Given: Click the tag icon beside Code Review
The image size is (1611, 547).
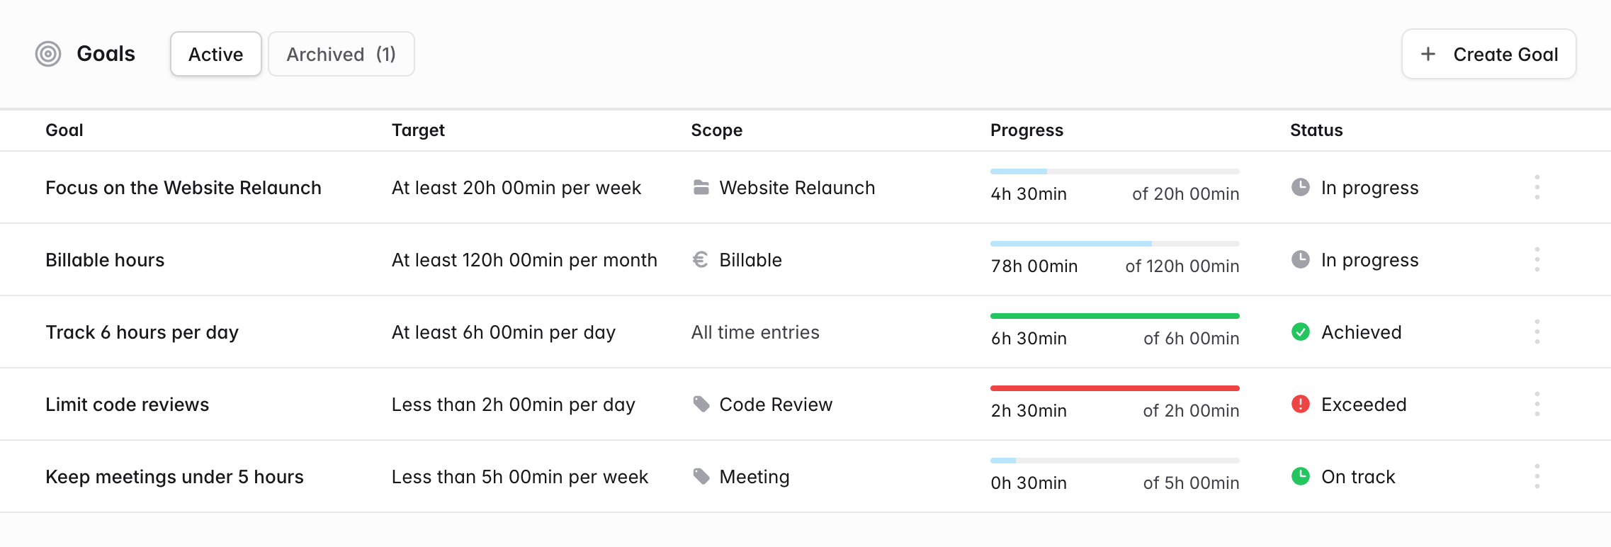Looking at the screenshot, I should tap(701, 405).
